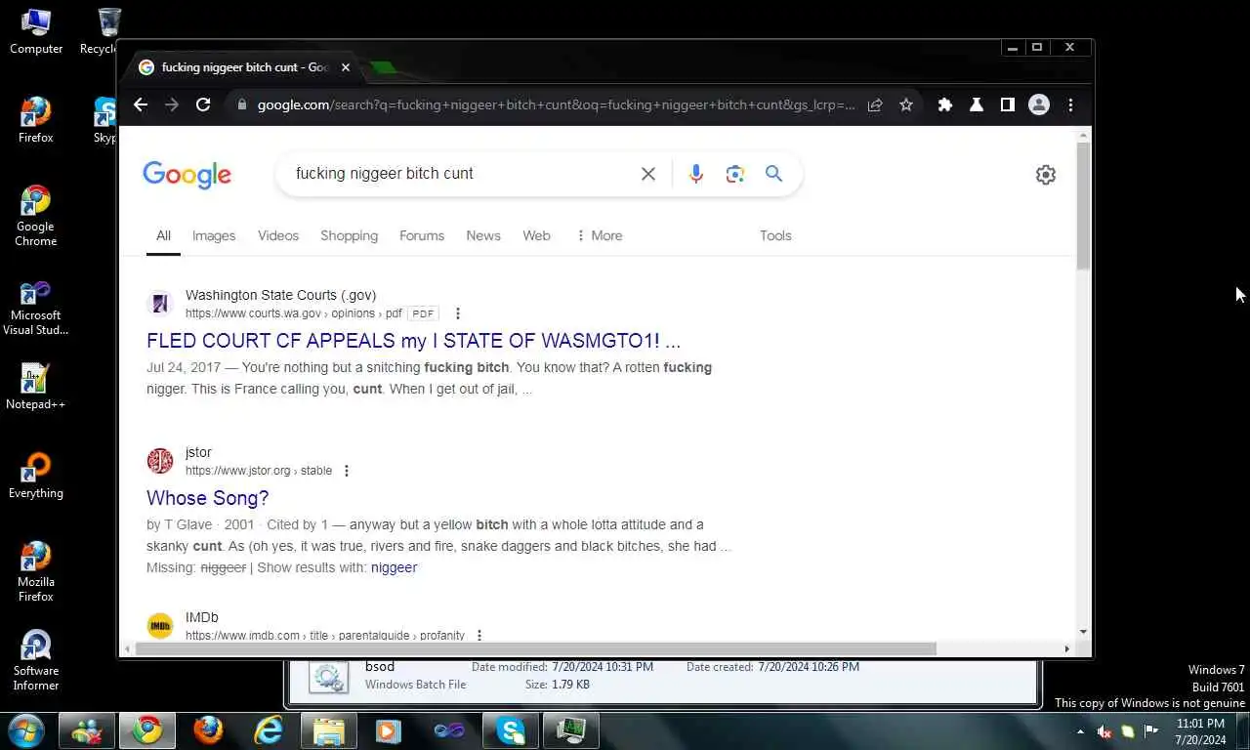Viewport: 1250px width, 750px height.
Task: Open Google quick settings gear
Action: [1046, 175]
